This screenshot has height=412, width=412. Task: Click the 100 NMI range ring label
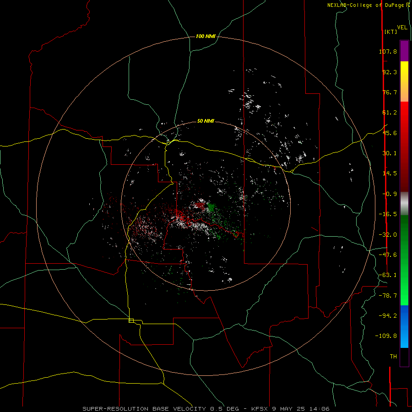coord(206,36)
